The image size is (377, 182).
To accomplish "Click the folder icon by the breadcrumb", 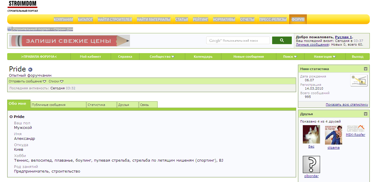I will [9, 29].
